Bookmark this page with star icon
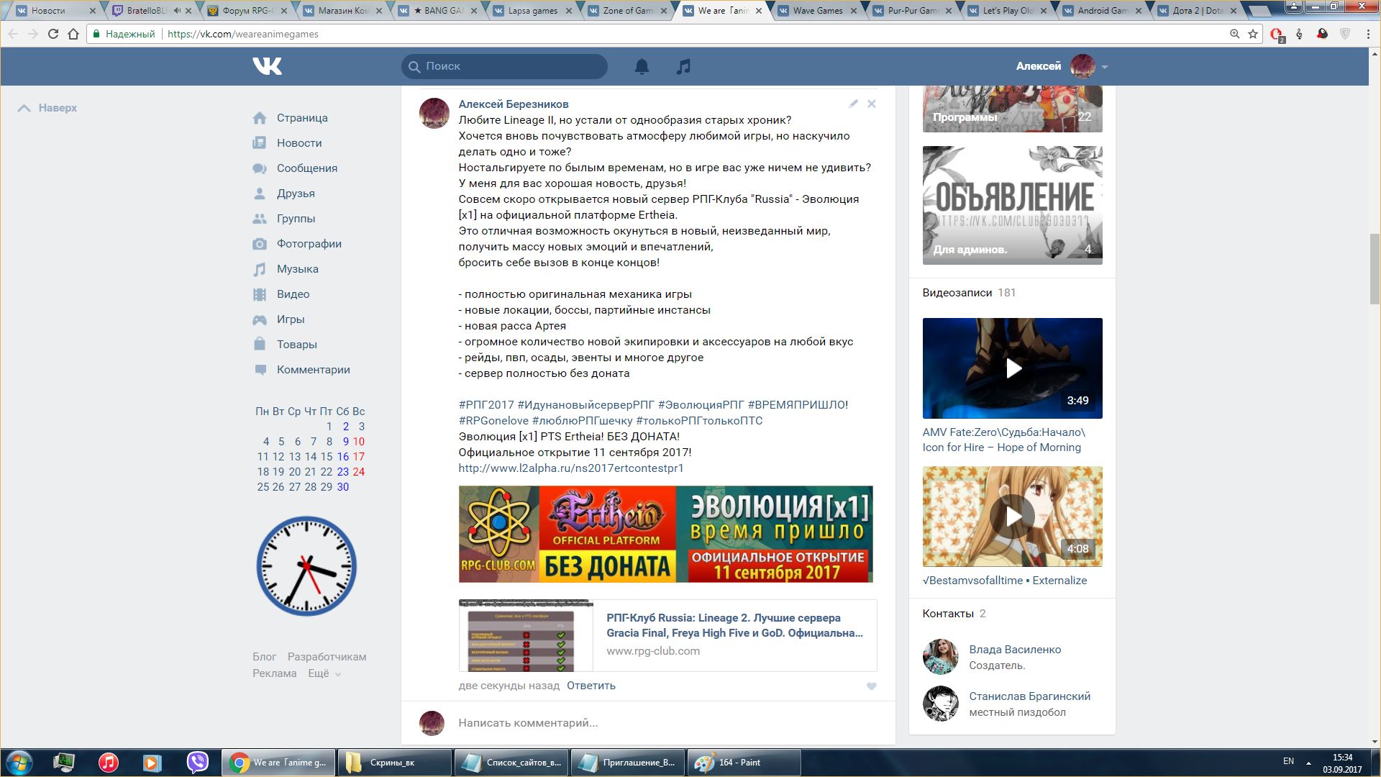Screen dimensions: 1381x777 1253,34
